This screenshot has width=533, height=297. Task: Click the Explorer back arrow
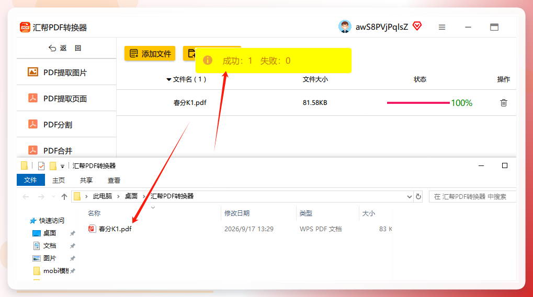[x=26, y=197]
